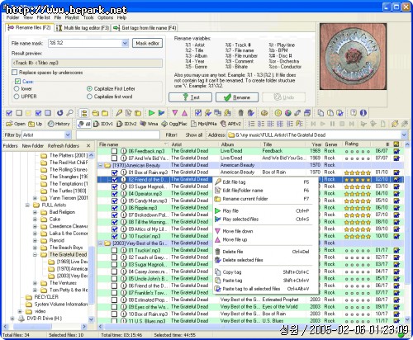Screen dimensions: 413x340
Task: Click the trash can delete file icon
Action: coord(240,113)
